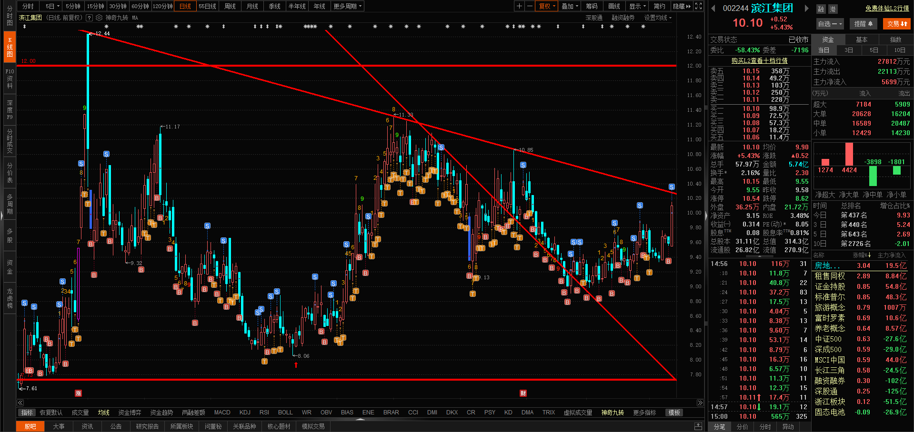The image size is (914, 432).
Task: Switch chart period to 月线
Action: (x=252, y=6)
